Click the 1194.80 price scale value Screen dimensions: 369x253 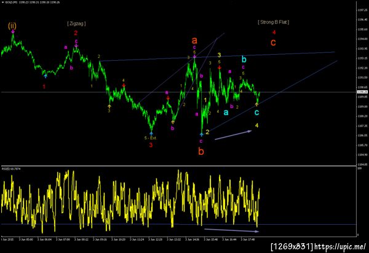pos(362,39)
